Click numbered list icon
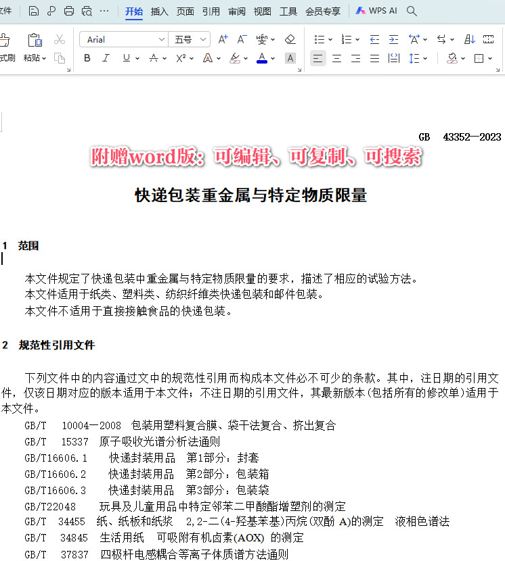Screen dimensions: 505x561 (x=346, y=39)
